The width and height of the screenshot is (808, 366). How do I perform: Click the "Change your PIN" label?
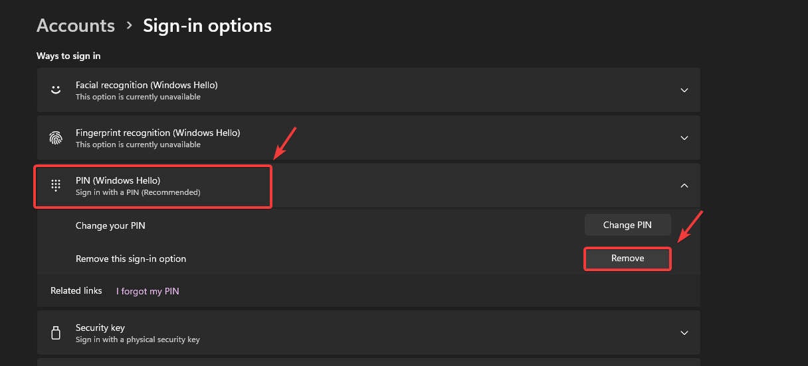(x=110, y=225)
